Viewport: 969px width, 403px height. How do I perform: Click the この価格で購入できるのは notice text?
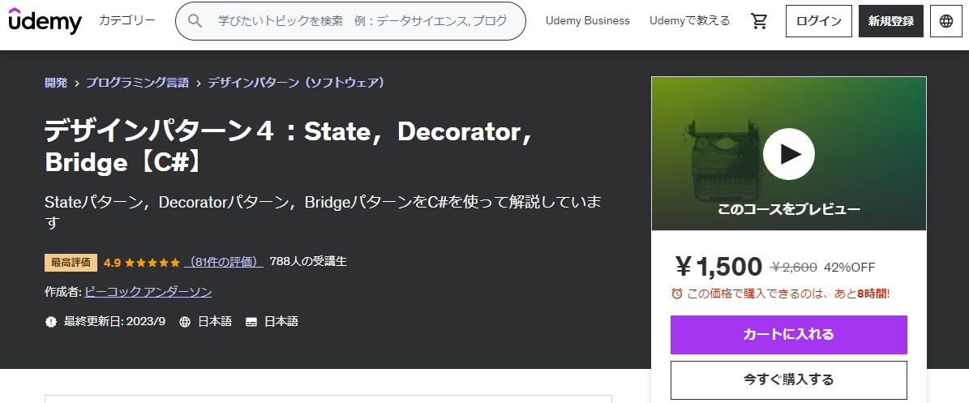click(x=788, y=293)
